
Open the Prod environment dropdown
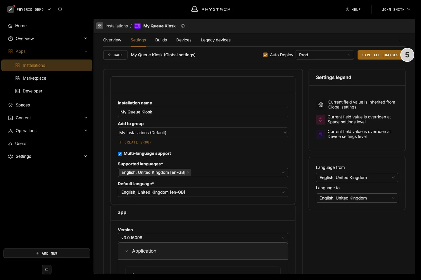click(325, 55)
